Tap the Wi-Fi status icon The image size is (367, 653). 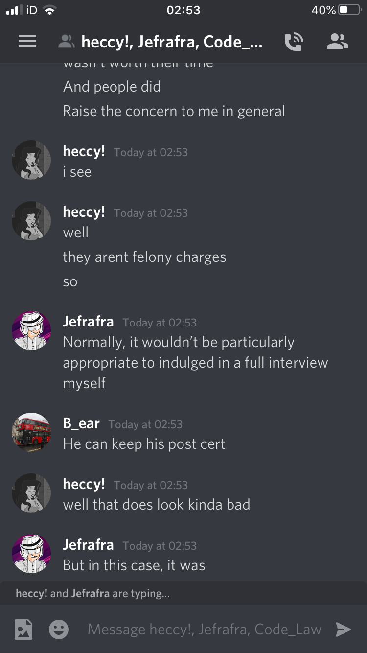[x=49, y=10]
